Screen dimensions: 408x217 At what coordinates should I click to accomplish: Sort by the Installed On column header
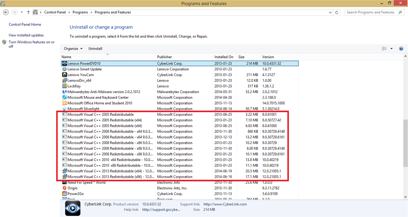coord(225,57)
